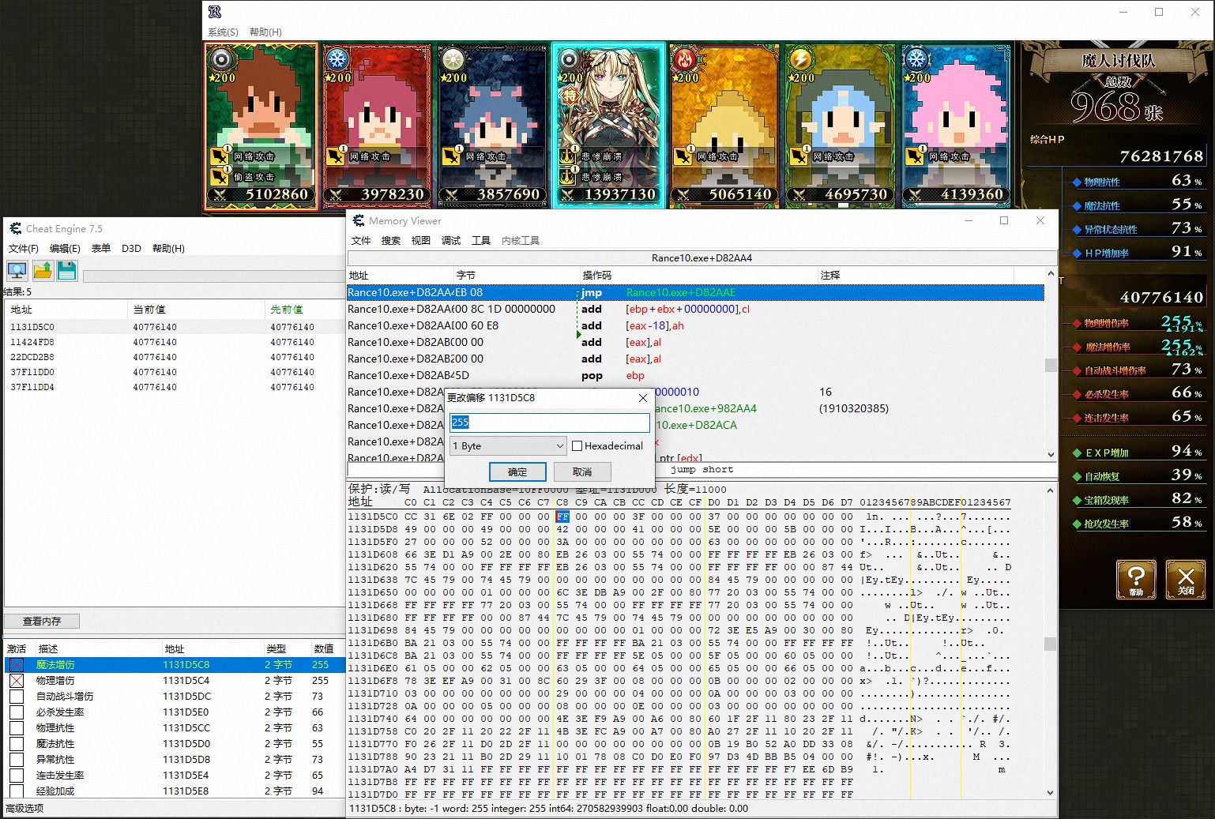
Task: Select the highlighted jmp instruction row
Action: click(x=695, y=292)
